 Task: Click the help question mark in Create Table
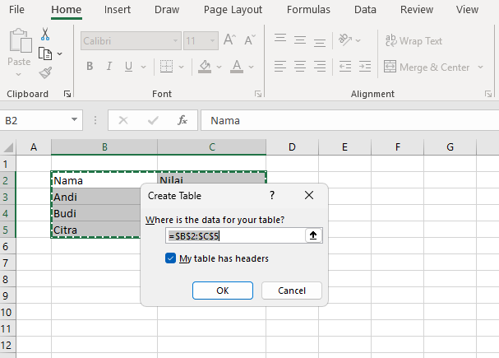[x=271, y=196]
